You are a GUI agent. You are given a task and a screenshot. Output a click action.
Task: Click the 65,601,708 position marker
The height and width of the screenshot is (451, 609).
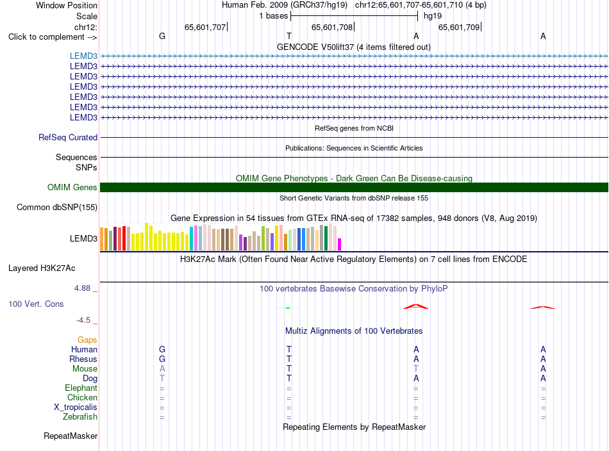click(x=332, y=27)
